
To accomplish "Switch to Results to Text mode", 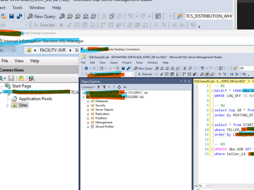I will (202, 74).
